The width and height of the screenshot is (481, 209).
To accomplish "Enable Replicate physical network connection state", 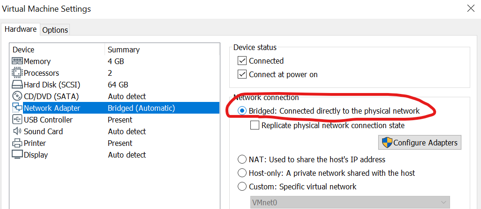I will click(255, 125).
